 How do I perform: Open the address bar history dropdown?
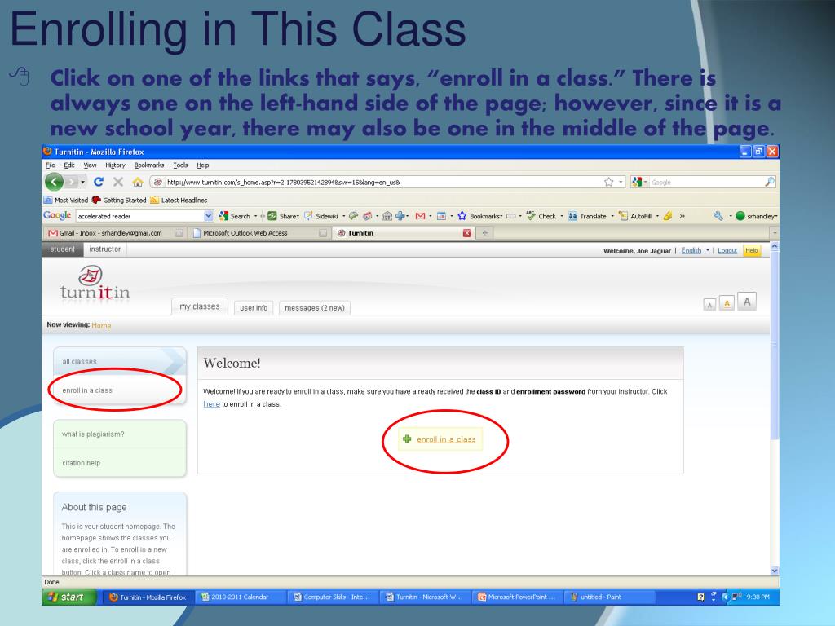[x=621, y=182]
